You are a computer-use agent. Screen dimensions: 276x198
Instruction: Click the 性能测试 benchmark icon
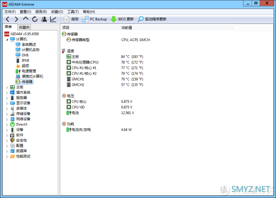(x=12, y=157)
